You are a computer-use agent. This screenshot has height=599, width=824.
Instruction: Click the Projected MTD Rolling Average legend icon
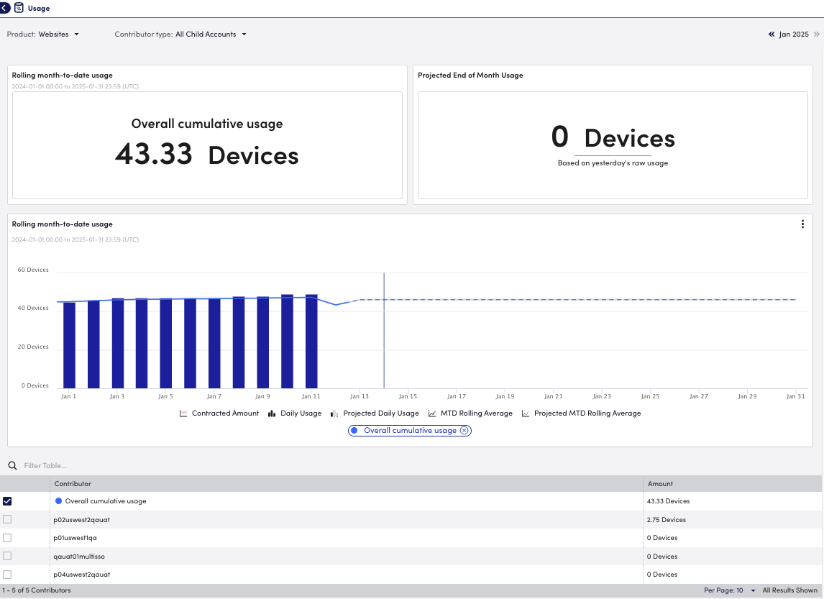[526, 413]
